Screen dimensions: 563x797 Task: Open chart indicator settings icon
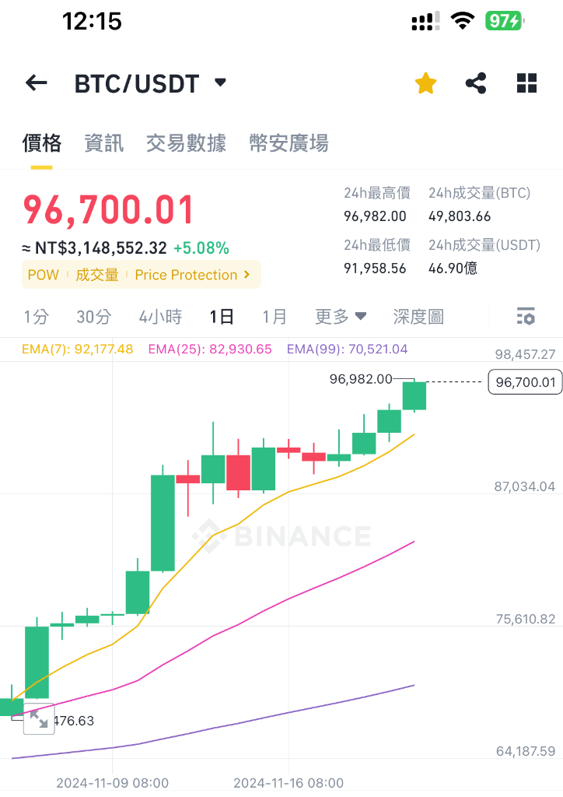(526, 316)
